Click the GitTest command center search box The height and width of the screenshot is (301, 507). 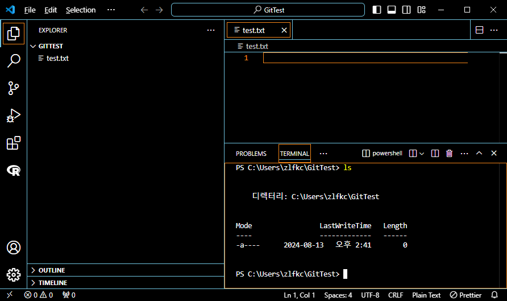click(x=268, y=10)
